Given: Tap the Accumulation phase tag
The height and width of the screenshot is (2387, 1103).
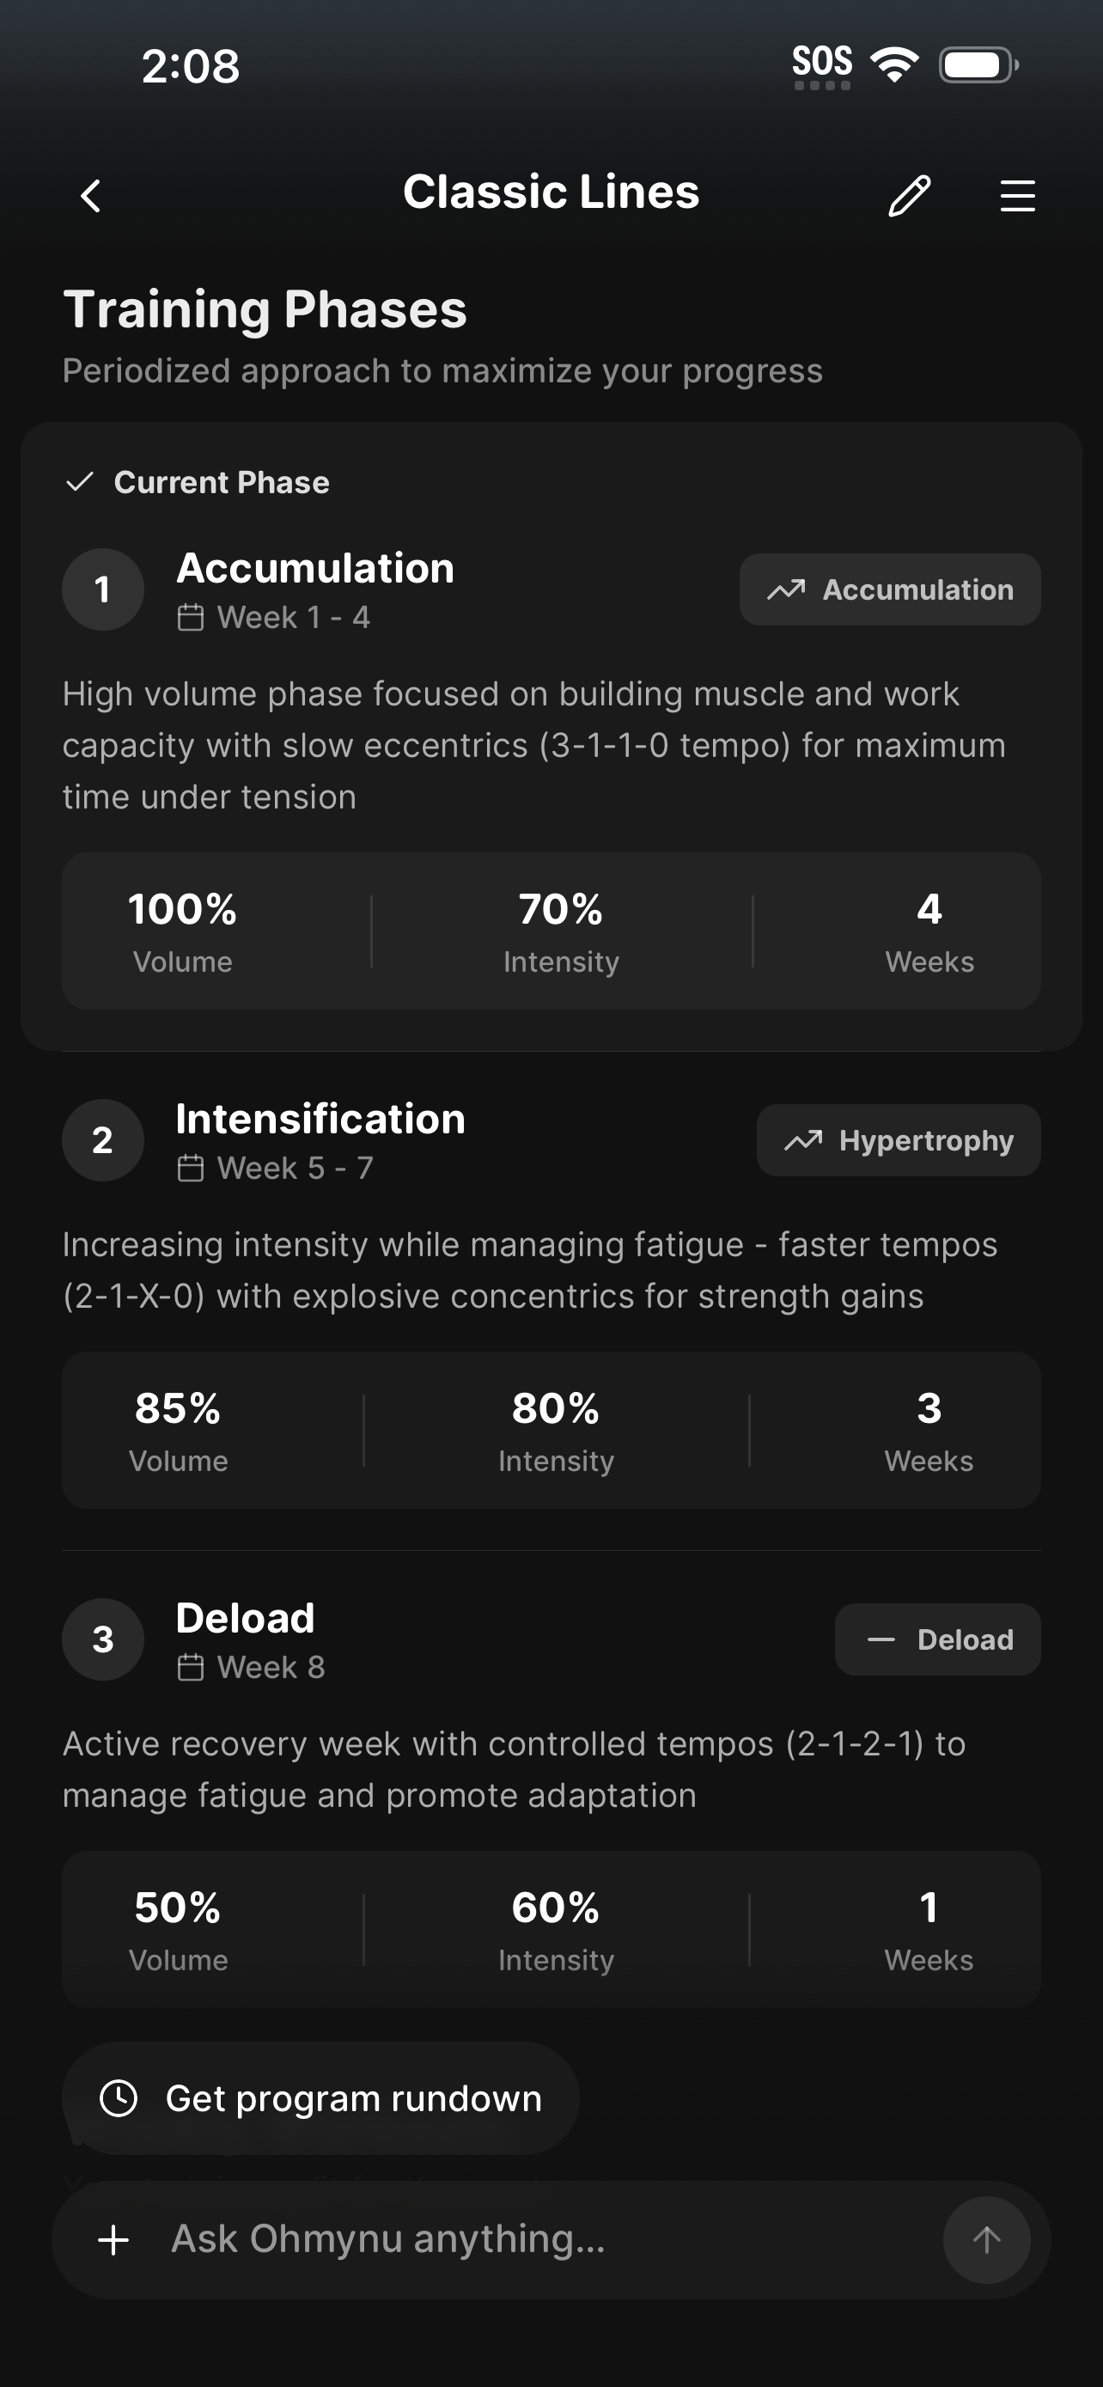Looking at the screenshot, I should (x=889, y=589).
